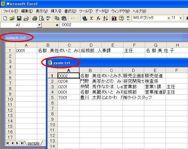
Task: Open the Name Box dropdown arrow
Action: (x=39, y=25)
